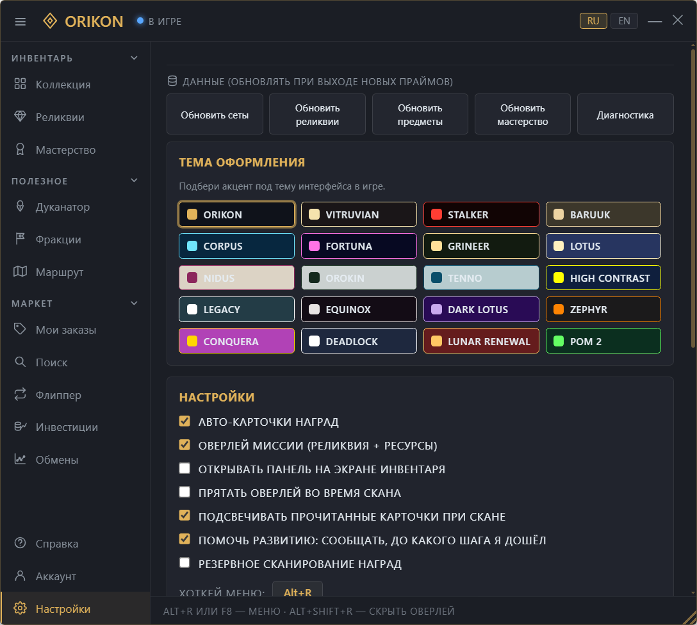697x625 pixels.
Task: Pick the NIDUS light theme
Action: click(236, 278)
